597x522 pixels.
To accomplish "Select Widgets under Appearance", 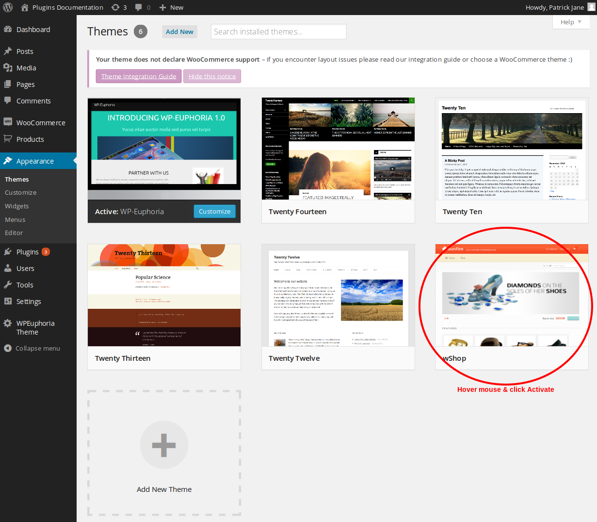I will [x=16, y=206].
